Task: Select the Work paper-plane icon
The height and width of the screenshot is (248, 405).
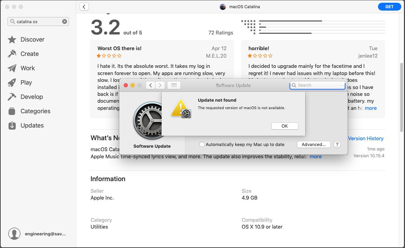Action: click(x=12, y=68)
